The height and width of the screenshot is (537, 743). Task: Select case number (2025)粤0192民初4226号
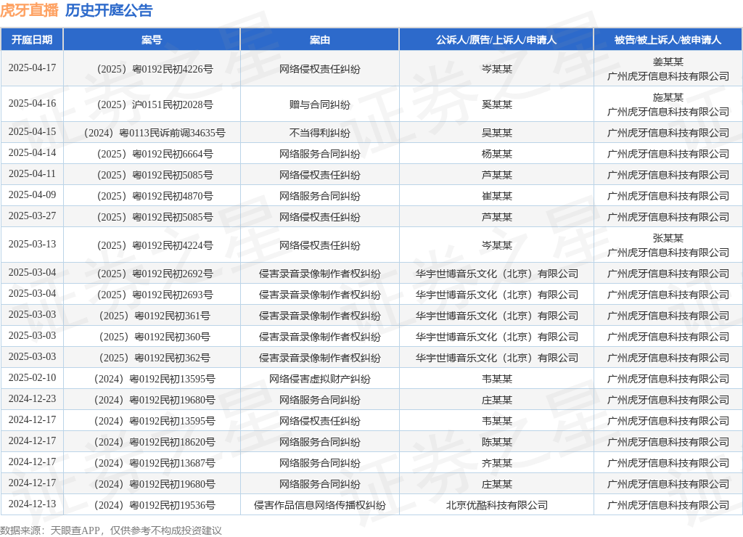(x=155, y=69)
